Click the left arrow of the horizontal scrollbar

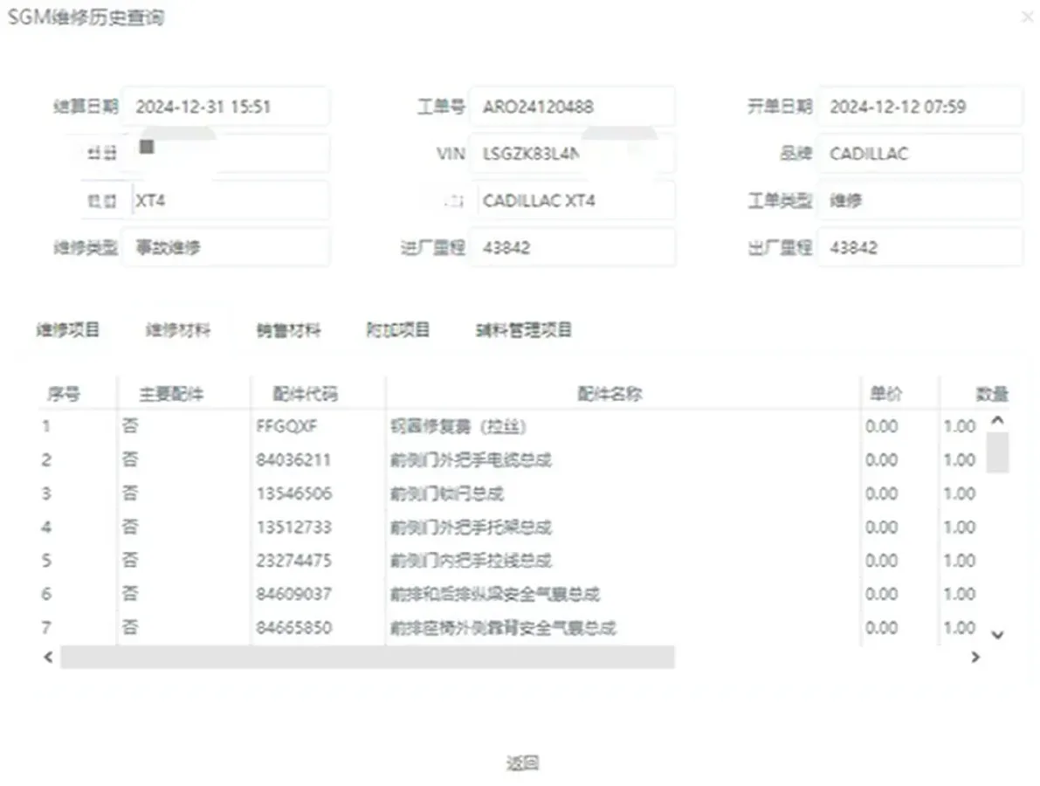click(x=47, y=657)
